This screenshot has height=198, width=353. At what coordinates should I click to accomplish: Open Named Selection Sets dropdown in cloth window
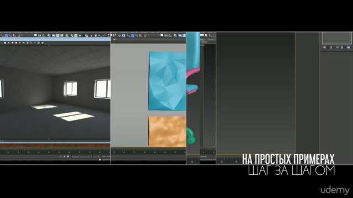(x=156, y=35)
